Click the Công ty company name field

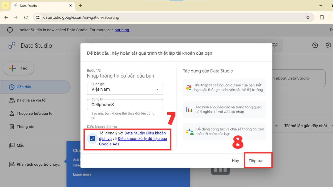click(125, 105)
